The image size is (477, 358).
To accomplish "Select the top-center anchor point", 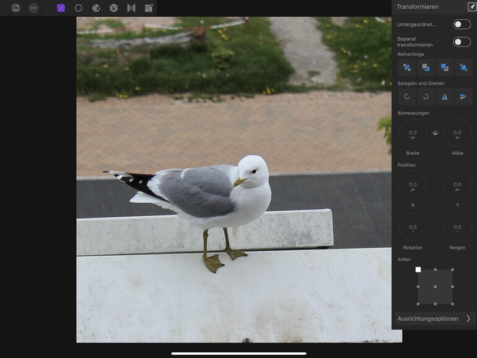I will click(x=435, y=269).
